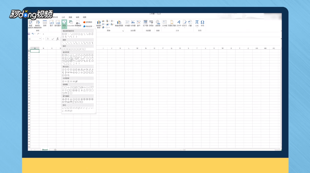Open Insert Function (fx) dialog
This screenshot has height=173, width=310.
(x=57, y=39)
